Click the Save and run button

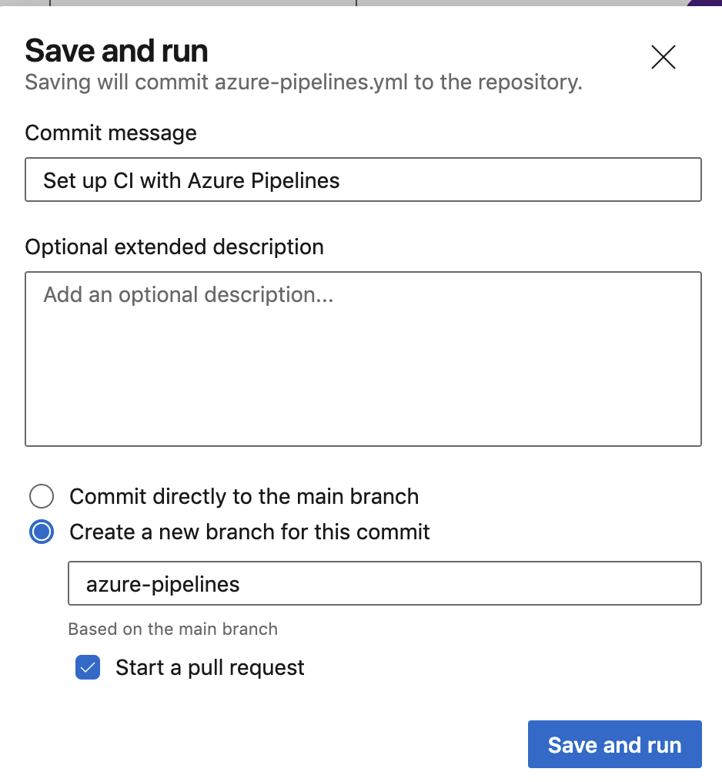click(615, 744)
